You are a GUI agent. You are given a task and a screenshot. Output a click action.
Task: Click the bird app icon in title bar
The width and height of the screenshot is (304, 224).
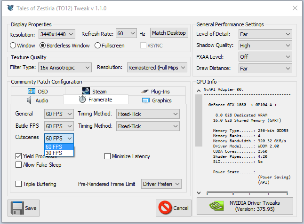click(10, 8)
